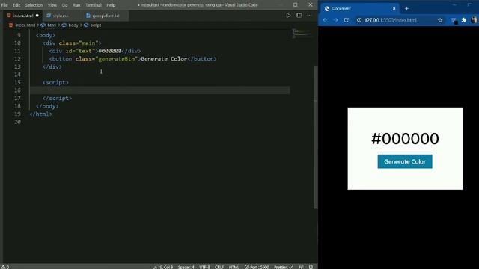Click index.html in the breadcrumb

[x=25, y=25]
